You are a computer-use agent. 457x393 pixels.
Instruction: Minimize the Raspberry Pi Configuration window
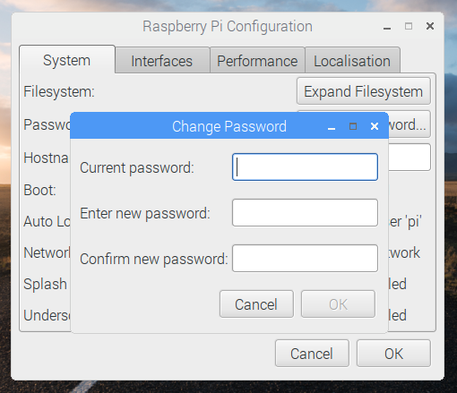coord(387,27)
